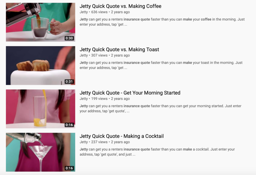
Task: Open the toaster video thumbnail
Action: 40,65
